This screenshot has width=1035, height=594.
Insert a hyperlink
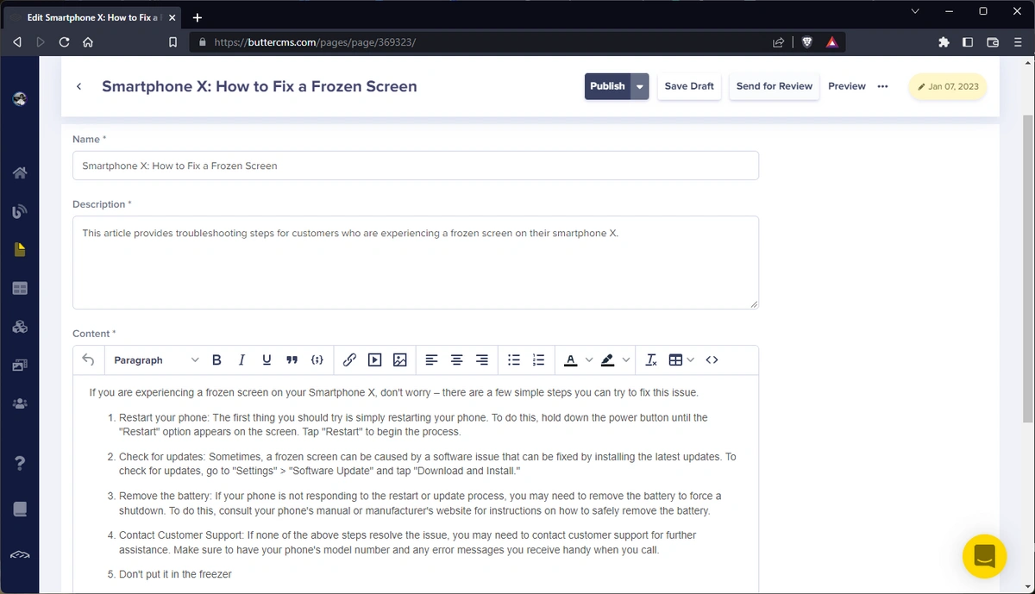click(x=349, y=360)
